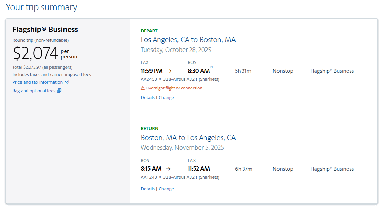385x208 pixels.
Task: Change the return Boston flight
Action: click(166, 189)
